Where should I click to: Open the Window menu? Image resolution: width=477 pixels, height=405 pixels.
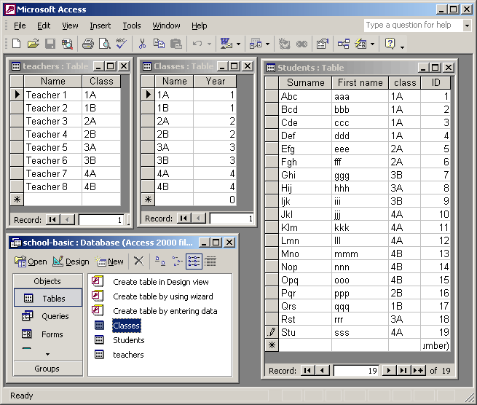[166, 25]
